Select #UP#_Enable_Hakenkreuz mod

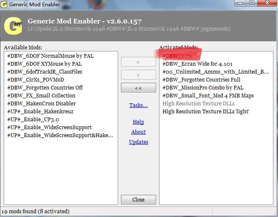point(40,112)
